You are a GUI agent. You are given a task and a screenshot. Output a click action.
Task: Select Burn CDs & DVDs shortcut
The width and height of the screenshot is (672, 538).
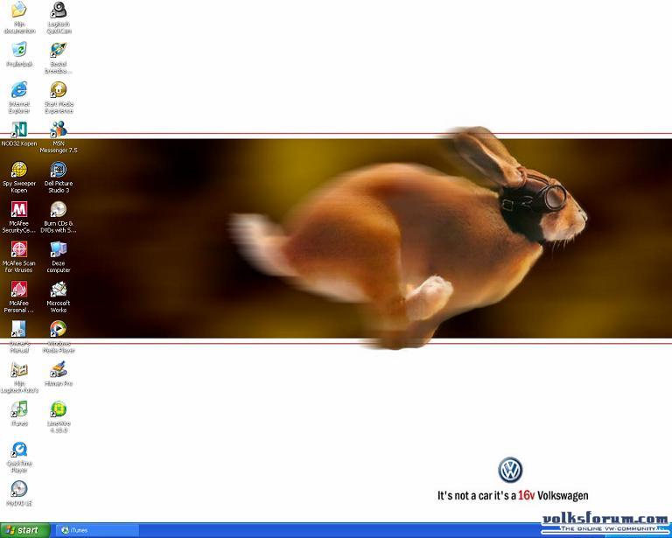tap(59, 209)
